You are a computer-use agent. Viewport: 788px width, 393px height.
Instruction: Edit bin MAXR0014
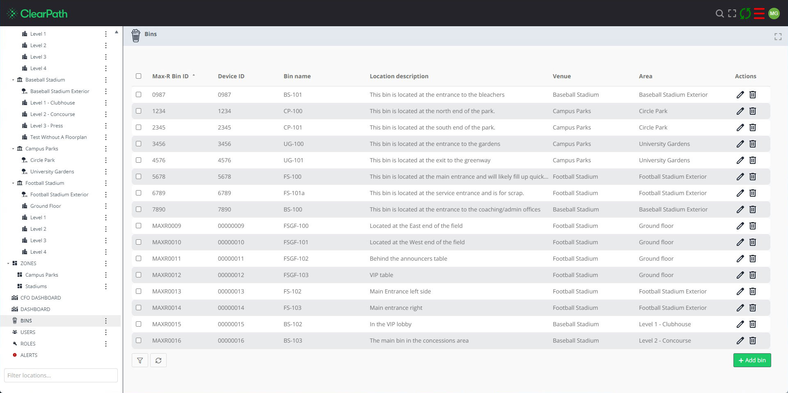point(740,308)
